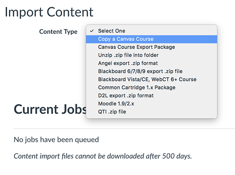Select D2L export .zip format

151,95
